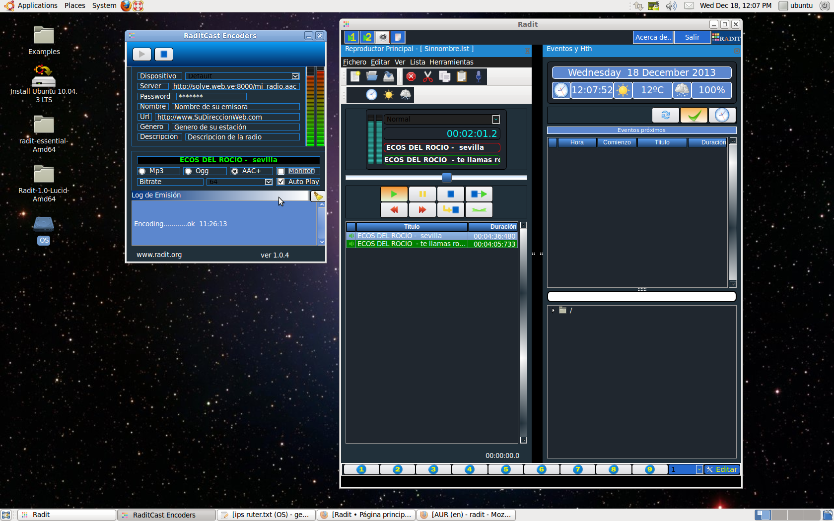This screenshot has height=521, width=834.
Task: Pause playback with the yellow pause button
Action: pyautogui.click(x=422, y=194)
